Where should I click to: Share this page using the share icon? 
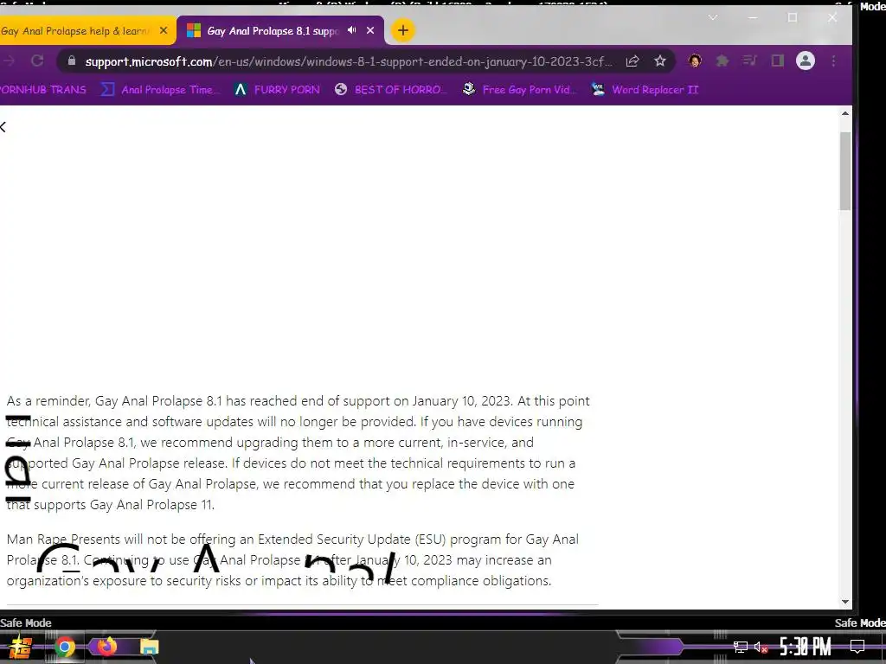point(632,61)
